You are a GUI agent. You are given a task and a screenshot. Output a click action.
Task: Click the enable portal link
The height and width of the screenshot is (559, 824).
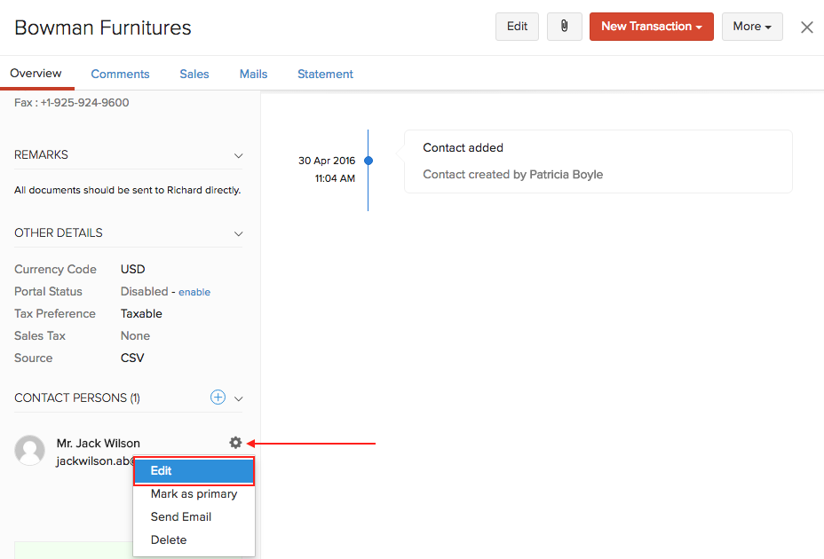(194, 292)
